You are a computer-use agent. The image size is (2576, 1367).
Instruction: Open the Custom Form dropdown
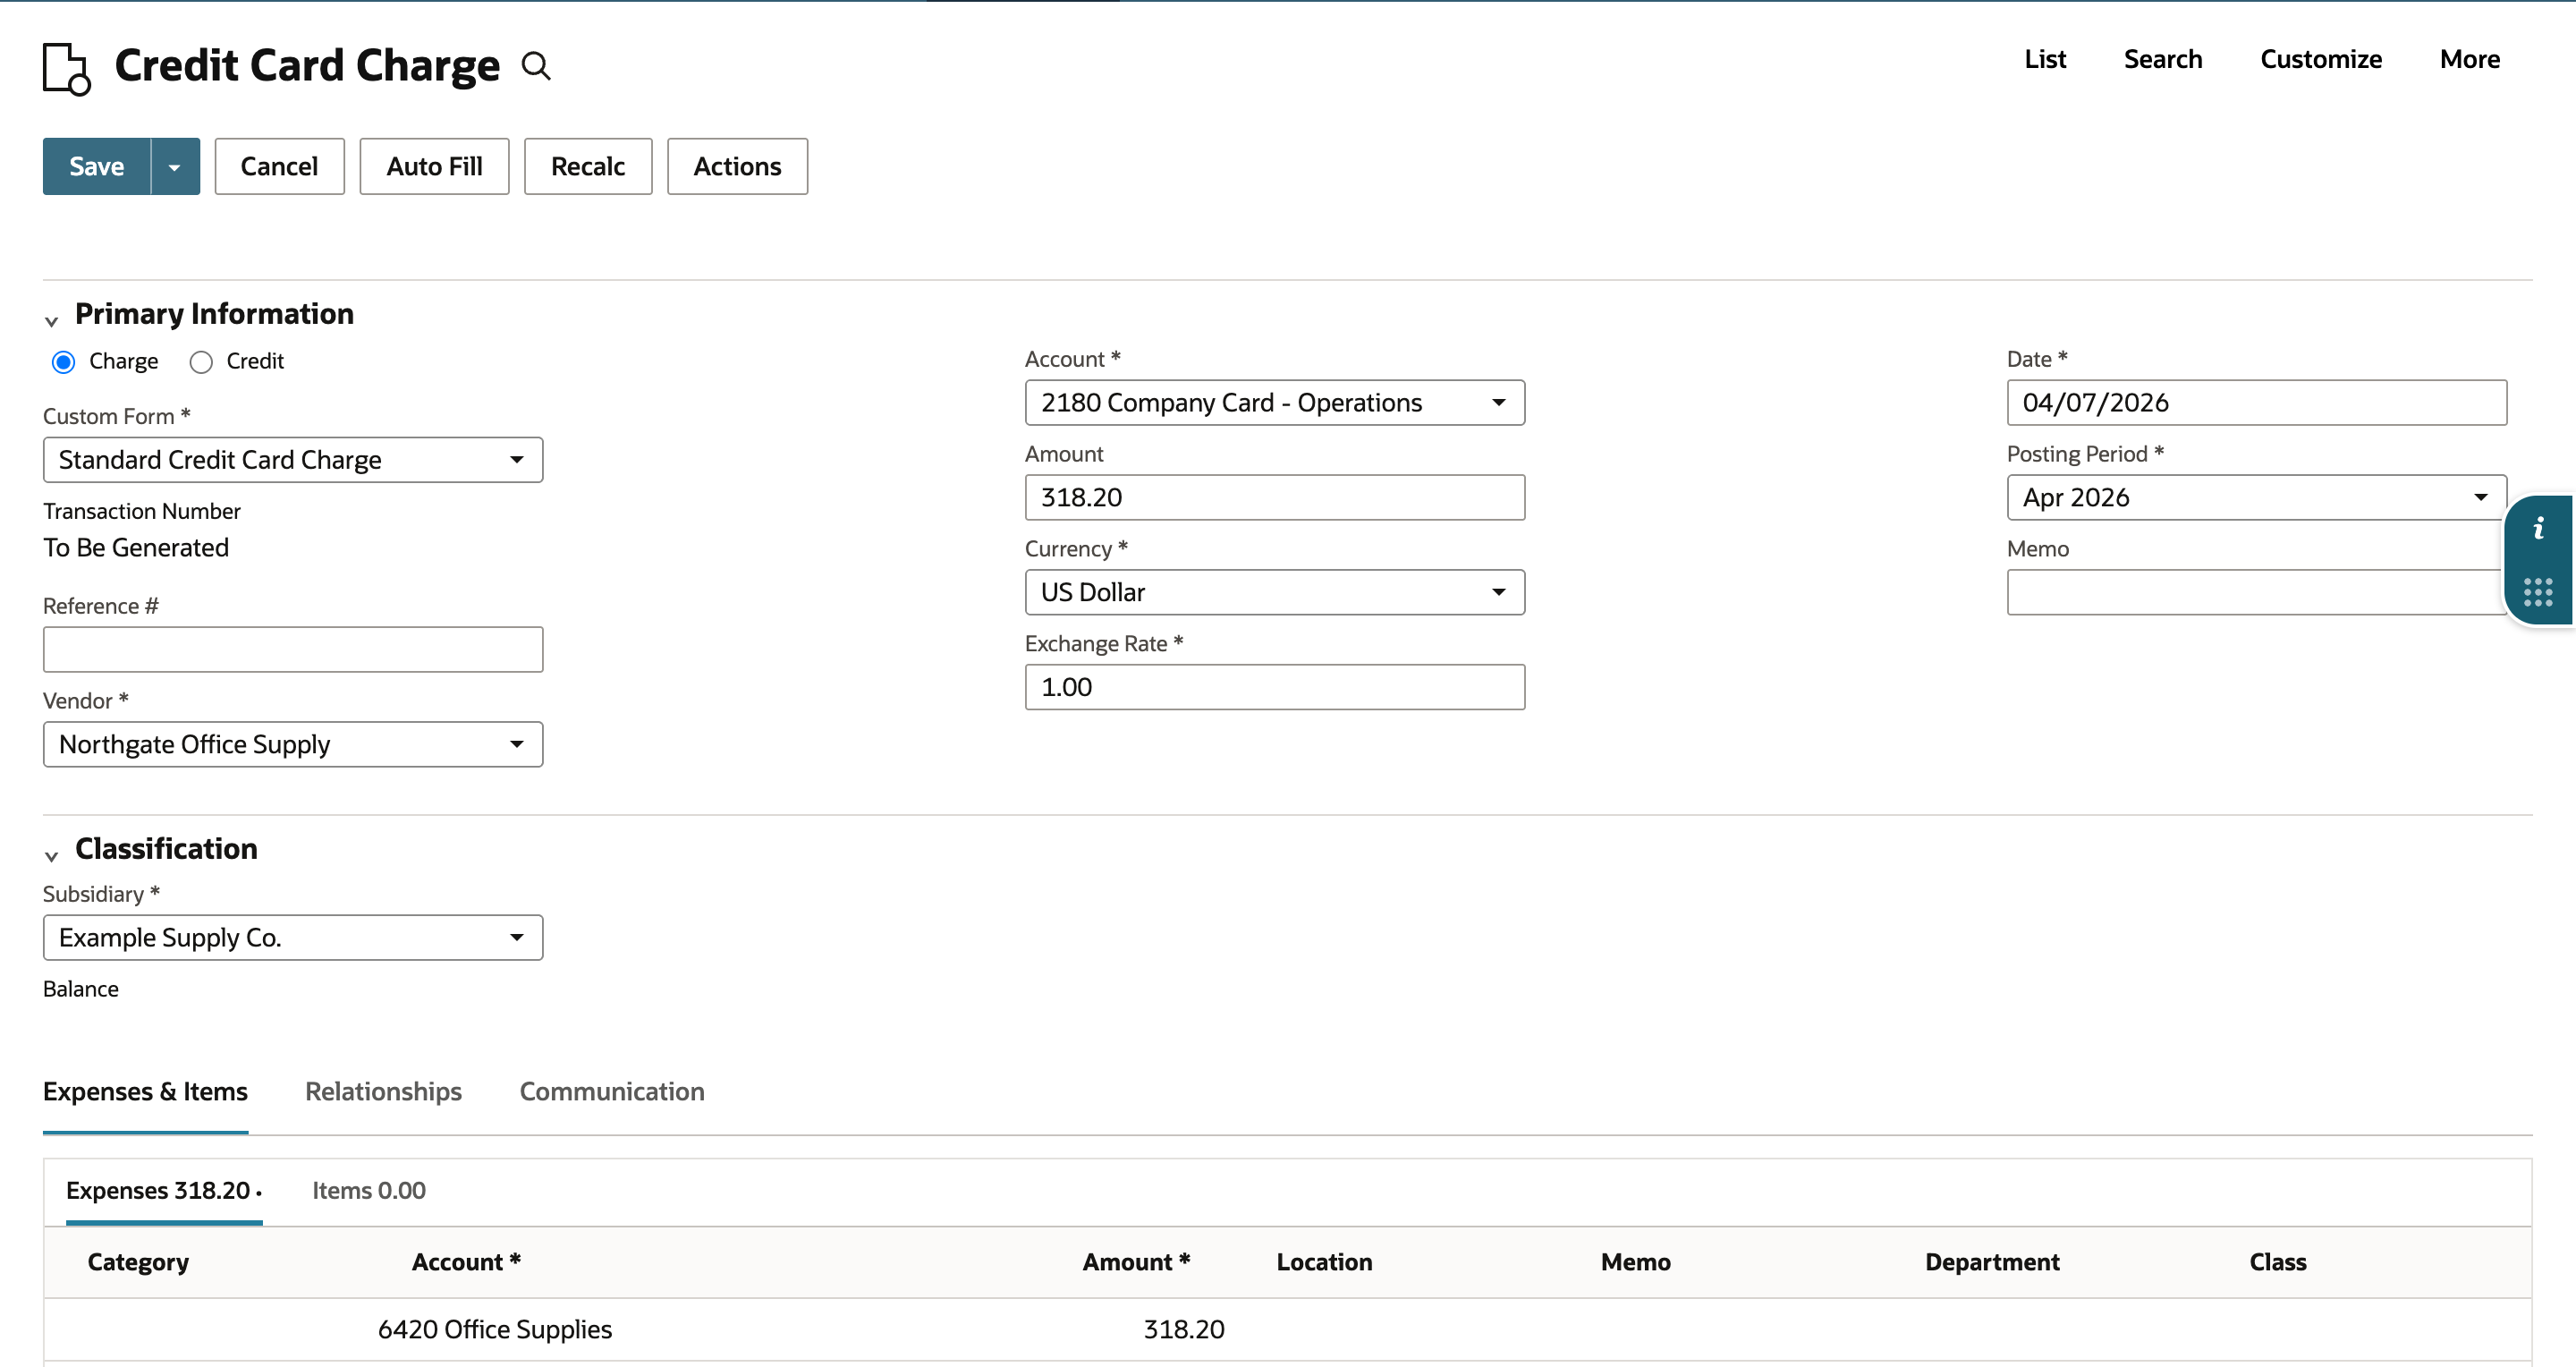point(293,460)
